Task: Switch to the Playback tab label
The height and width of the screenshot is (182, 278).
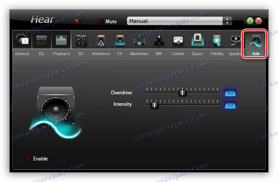Action: (x=61, y=54)
